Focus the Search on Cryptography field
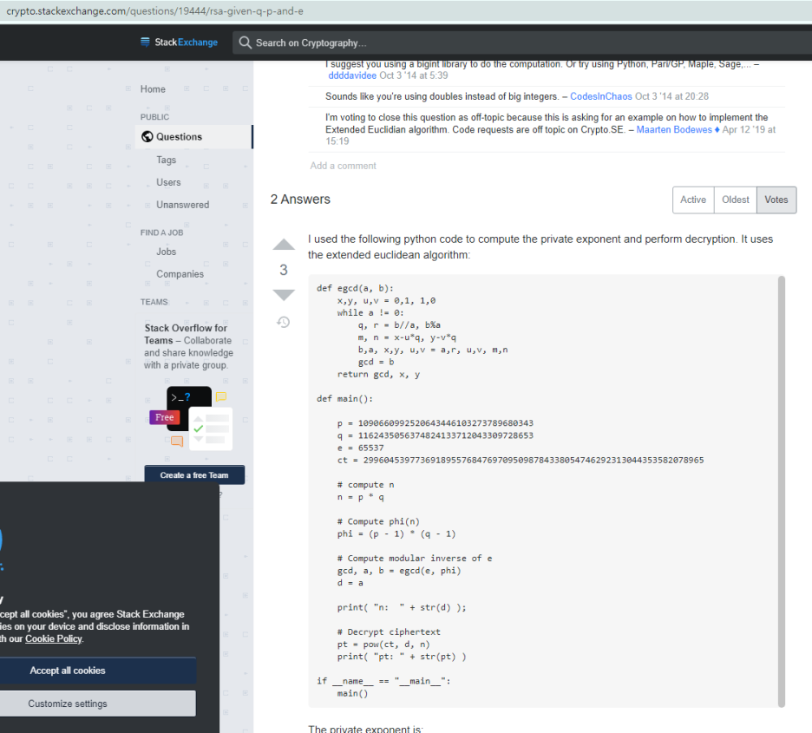This screenshot has width=812, height=733. (522, 43)
